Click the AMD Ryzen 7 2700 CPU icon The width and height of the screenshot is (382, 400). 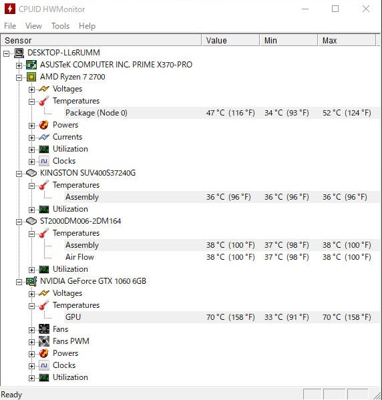coord(31,77)
